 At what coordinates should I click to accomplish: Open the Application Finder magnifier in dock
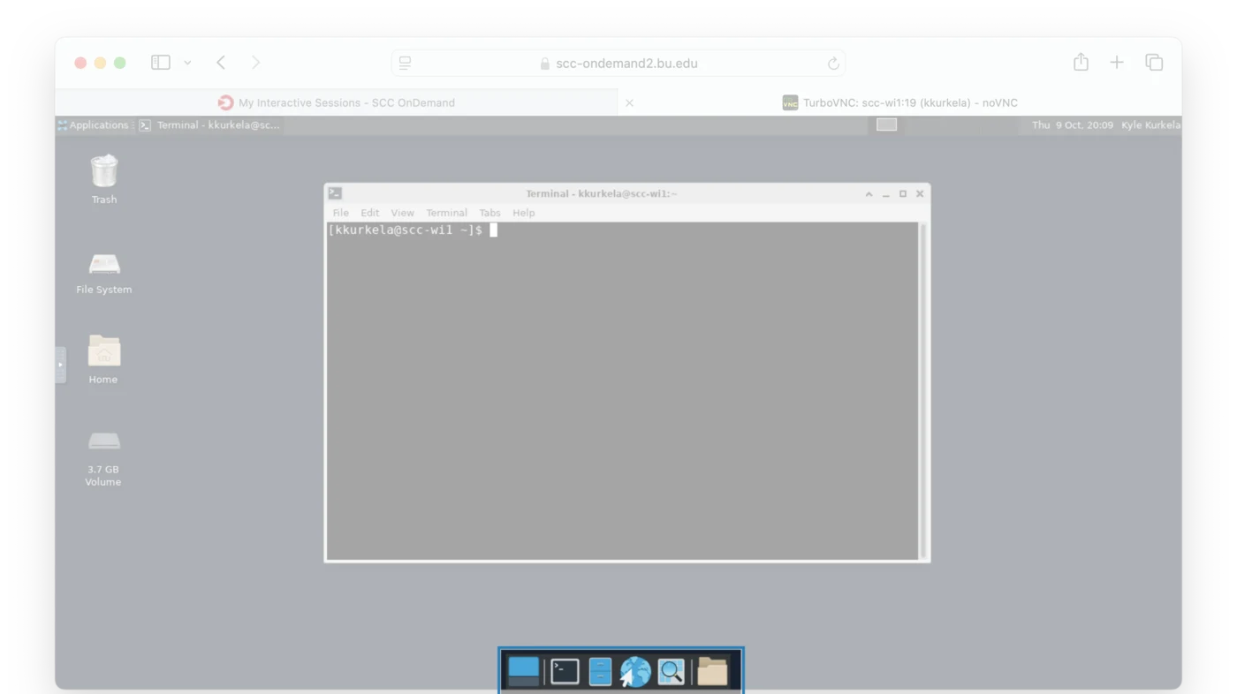(672, 672)
